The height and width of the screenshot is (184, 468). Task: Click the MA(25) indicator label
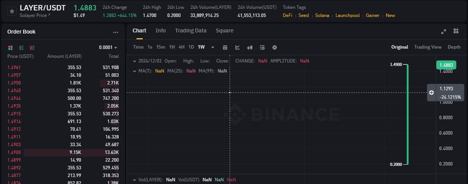176,71
